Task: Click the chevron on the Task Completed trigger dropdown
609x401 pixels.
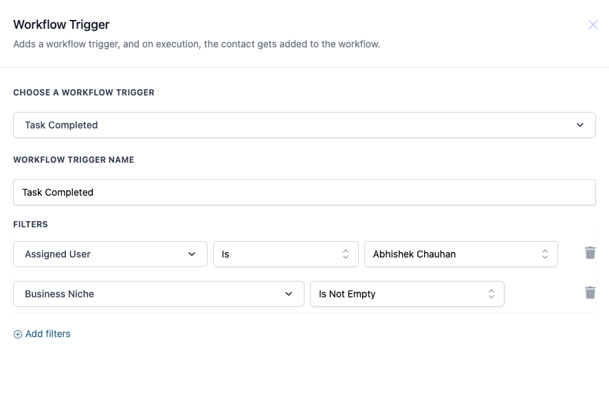Action: 580,125
